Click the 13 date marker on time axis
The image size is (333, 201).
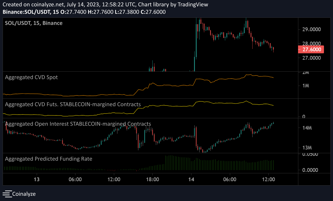tap(37, 179)
